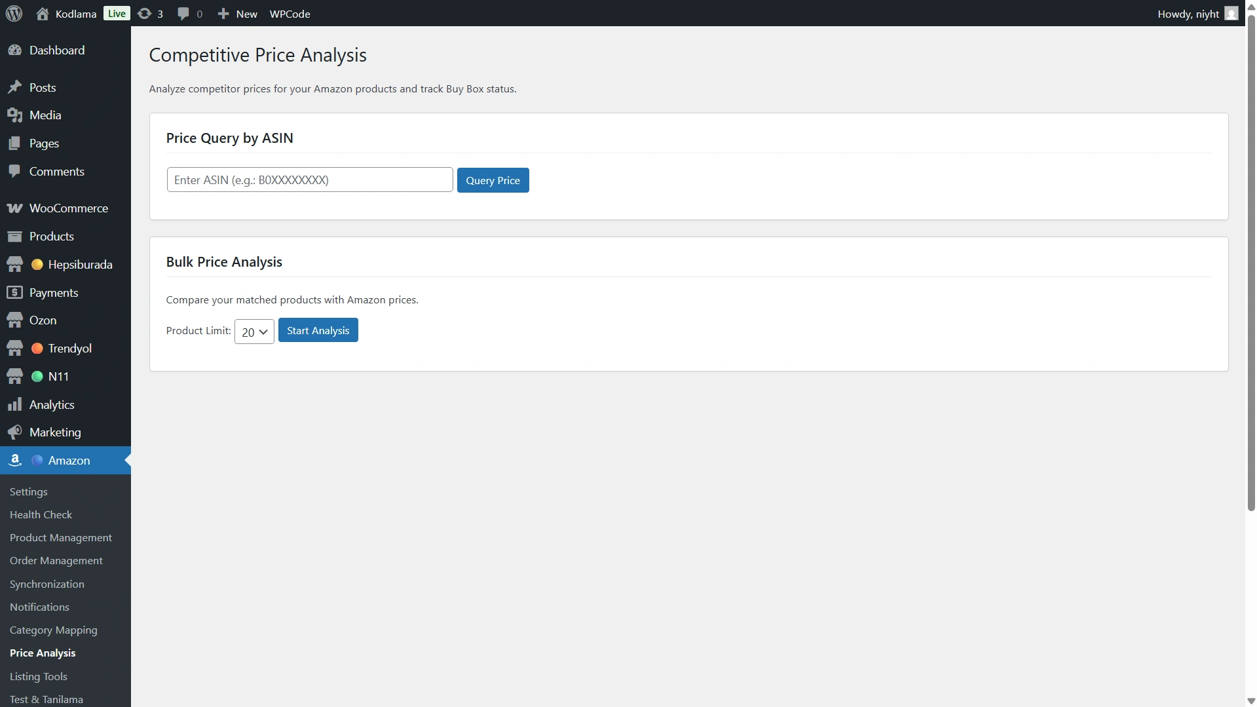
Task: Open the Listing Tools submenu item
Action: [x=39, y=676]
